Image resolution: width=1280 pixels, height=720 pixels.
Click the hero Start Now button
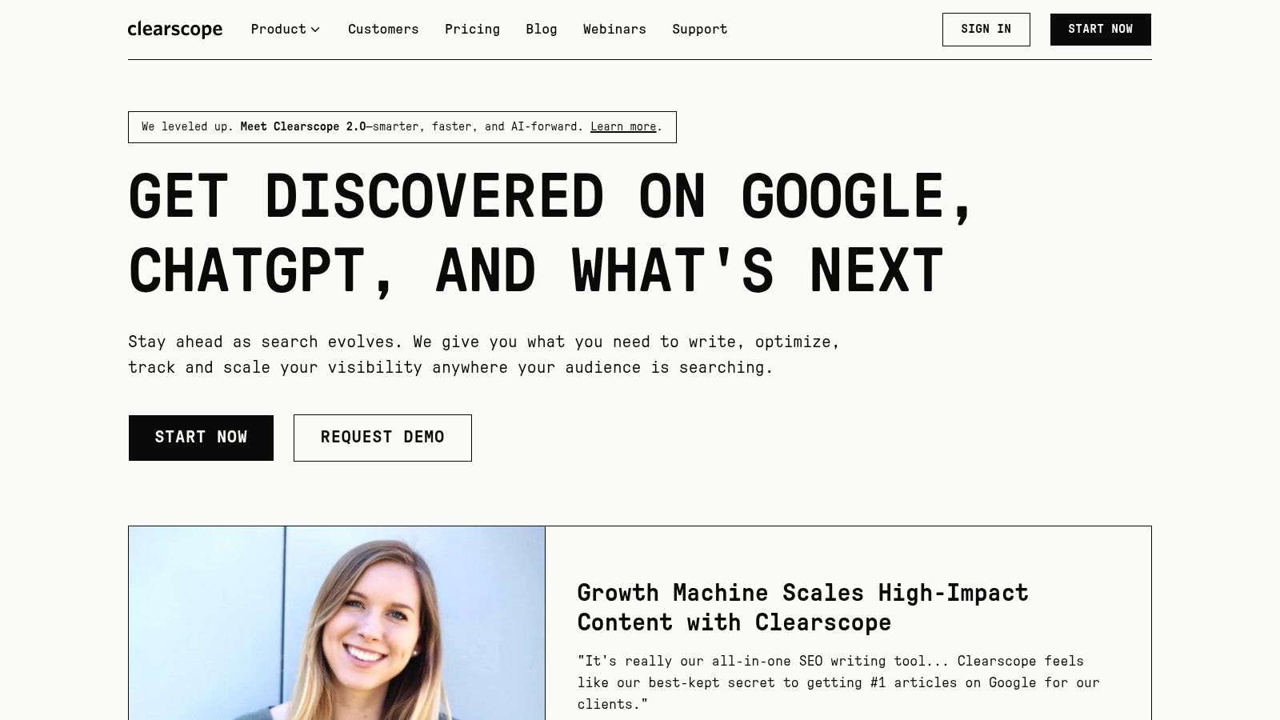pos(201,438)
